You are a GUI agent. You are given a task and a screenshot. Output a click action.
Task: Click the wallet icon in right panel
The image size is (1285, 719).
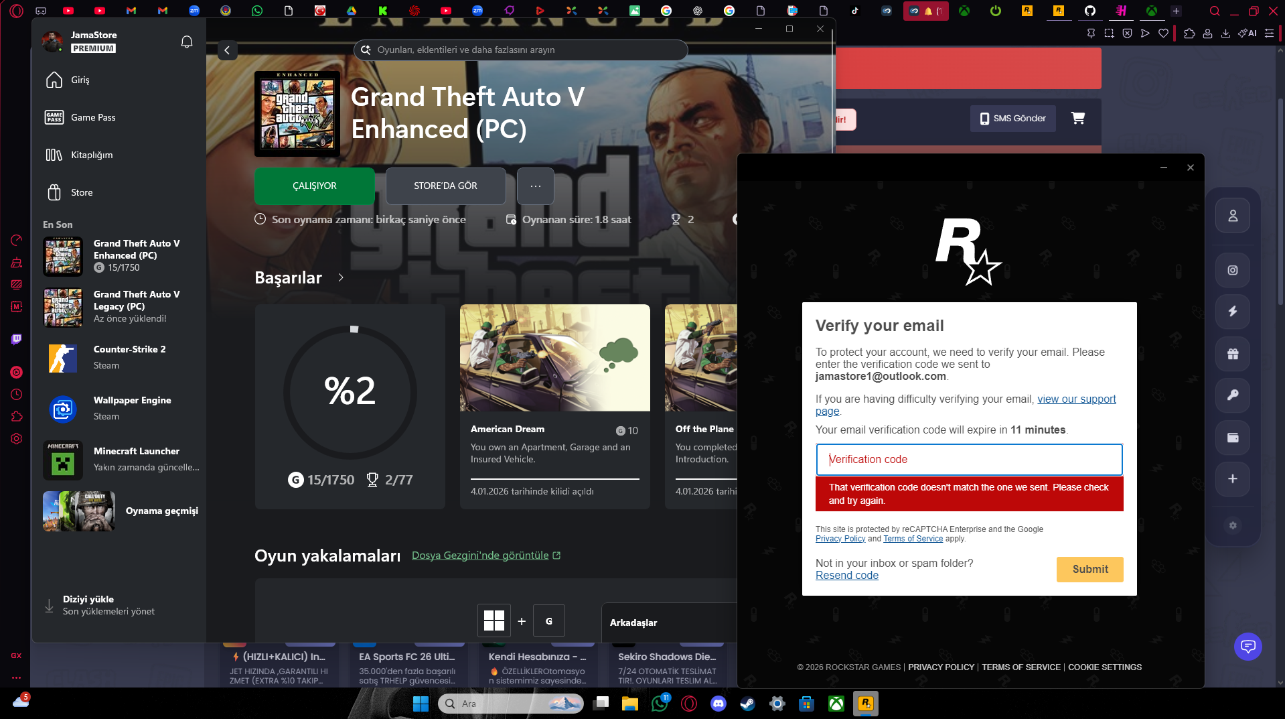(1232, 438)
